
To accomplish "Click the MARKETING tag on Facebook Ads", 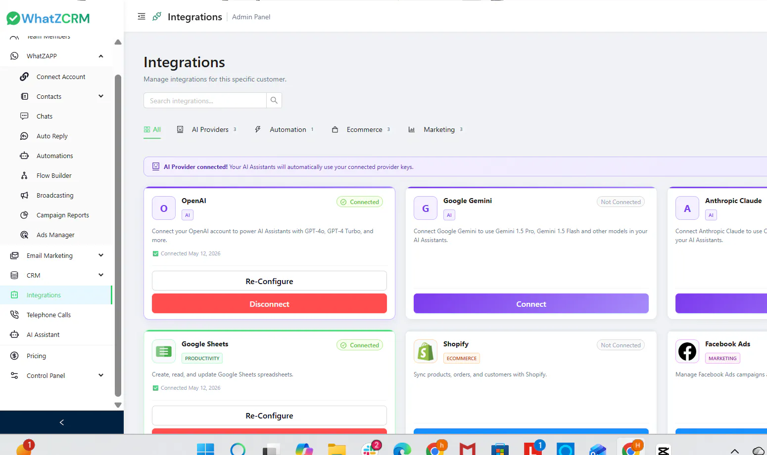I will [x=722, y=358].
